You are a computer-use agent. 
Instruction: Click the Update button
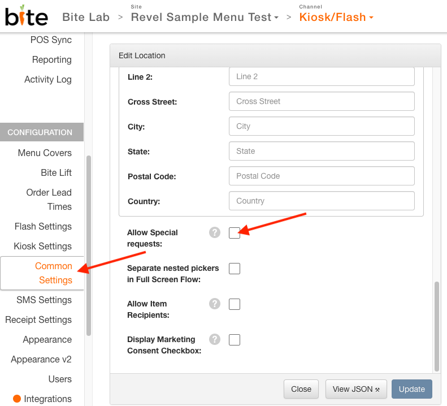tap(411, 389)
